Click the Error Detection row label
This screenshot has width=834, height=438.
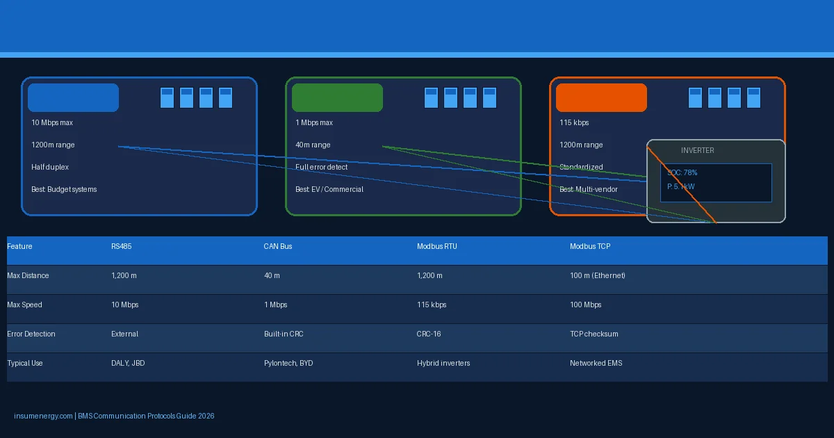click(x=31, y=334)
